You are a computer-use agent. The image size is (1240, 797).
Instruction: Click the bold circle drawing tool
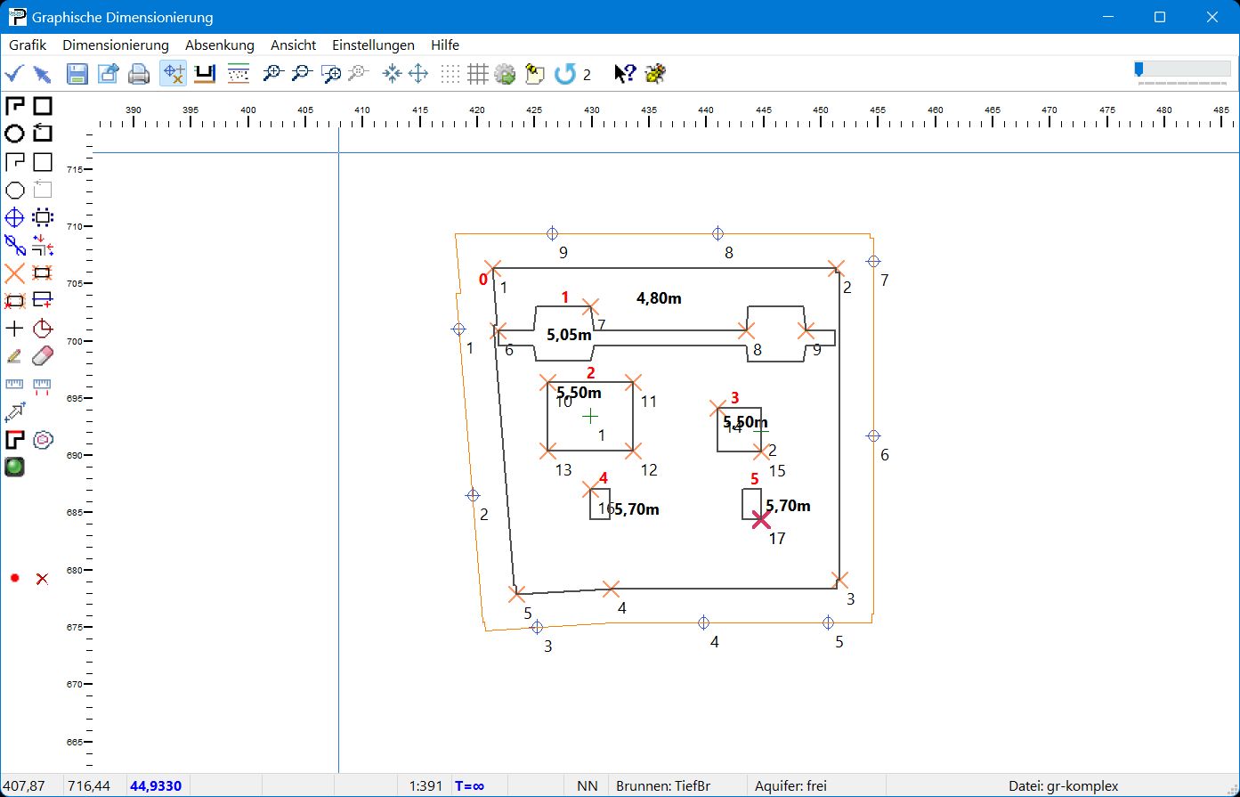[14, 134]
